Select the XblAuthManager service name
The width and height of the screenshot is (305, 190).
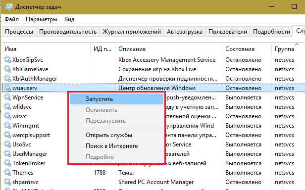coord(35,79)
